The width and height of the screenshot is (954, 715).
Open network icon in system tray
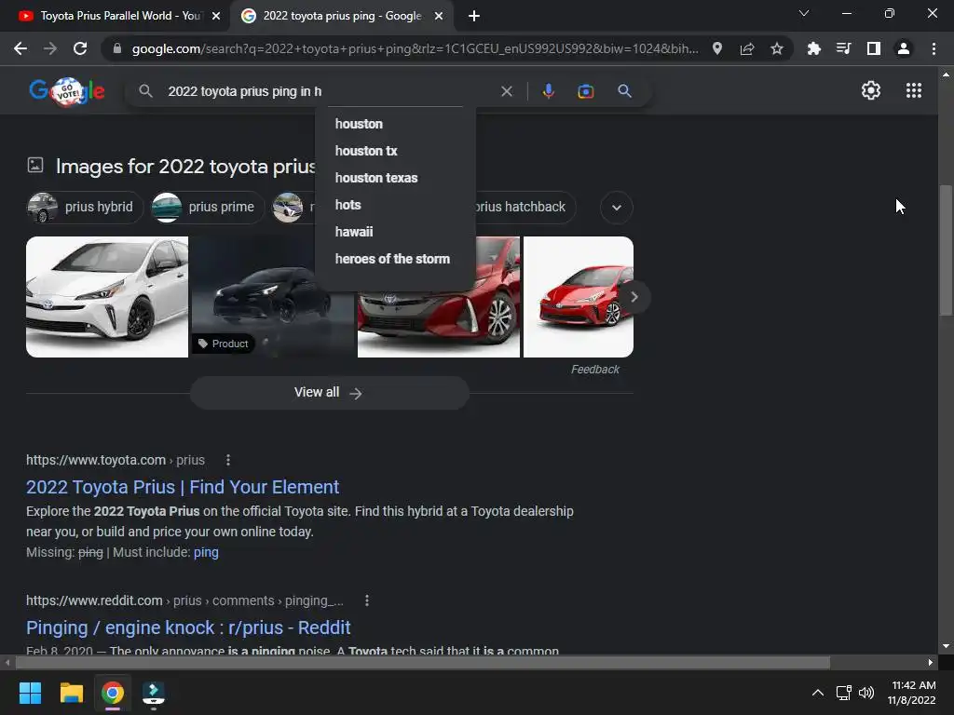click(844, 693)
